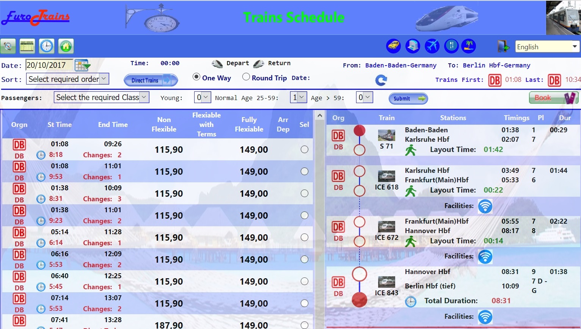Click the S 71 train thumbnail
581x329 pixels.
point(386,135)
